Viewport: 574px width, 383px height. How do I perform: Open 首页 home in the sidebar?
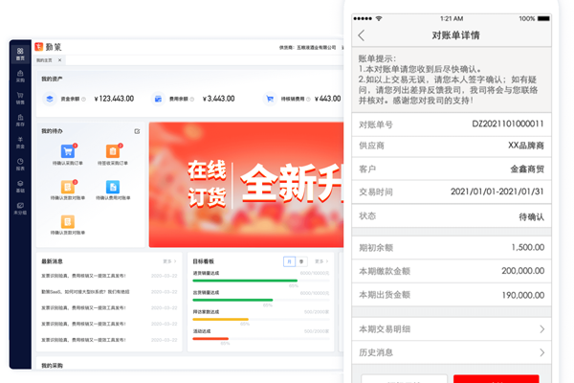coord(20,55)
